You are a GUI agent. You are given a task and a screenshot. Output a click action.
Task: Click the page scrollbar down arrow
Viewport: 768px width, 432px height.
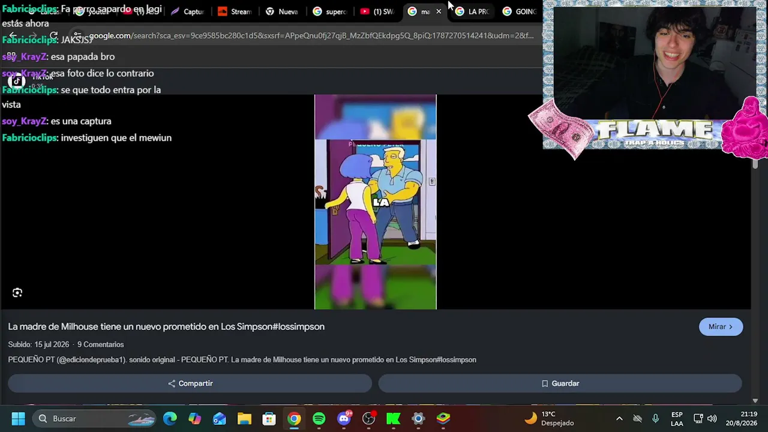click(x=755, y=400)
